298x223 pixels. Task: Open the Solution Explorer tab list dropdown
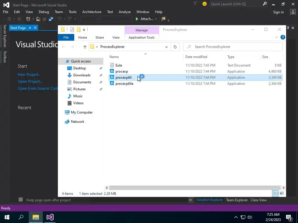[x=190, y=200]
